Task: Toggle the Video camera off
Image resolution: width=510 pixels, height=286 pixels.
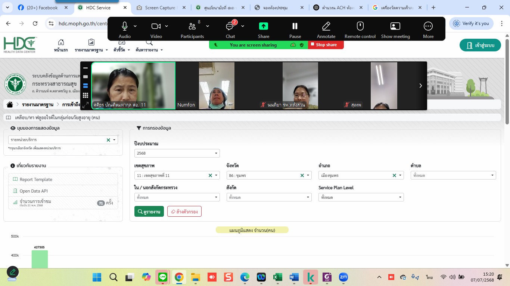Action: (156, 26)
